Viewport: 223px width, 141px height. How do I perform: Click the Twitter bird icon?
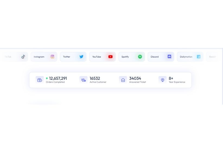coord(81,57)
